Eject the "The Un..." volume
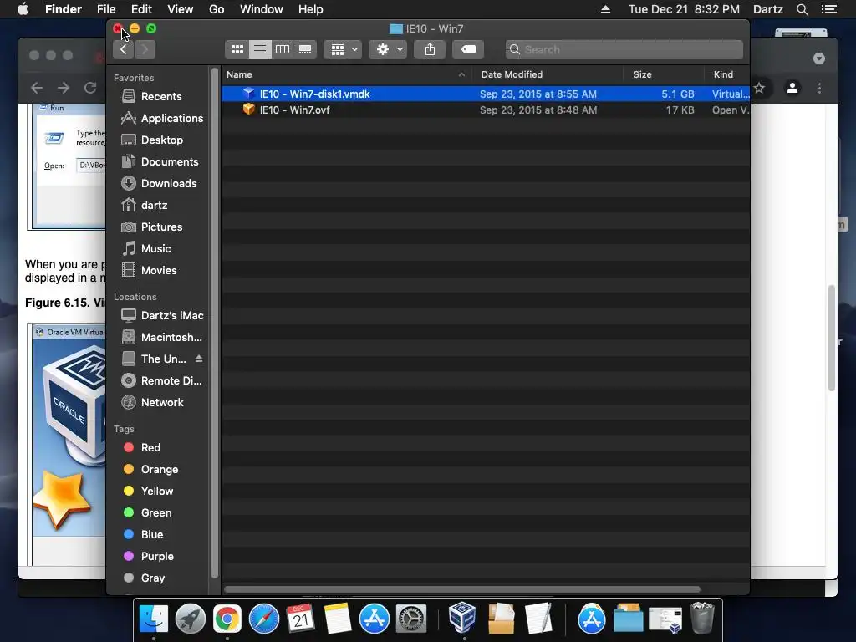This screenshot has width=856, height=642. (199, 359)
